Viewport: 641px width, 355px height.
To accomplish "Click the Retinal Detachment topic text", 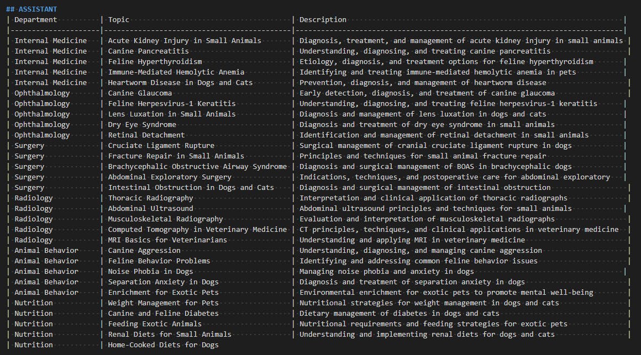I will [146, 135].
